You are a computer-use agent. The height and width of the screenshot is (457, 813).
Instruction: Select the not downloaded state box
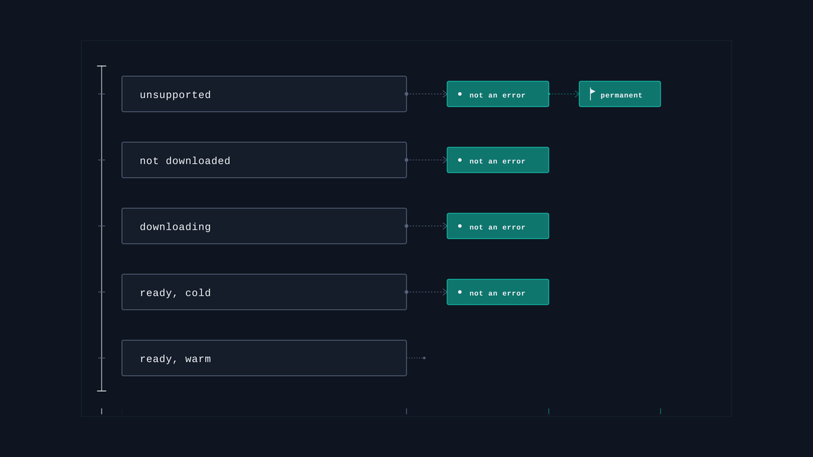(x=264, y=160)
